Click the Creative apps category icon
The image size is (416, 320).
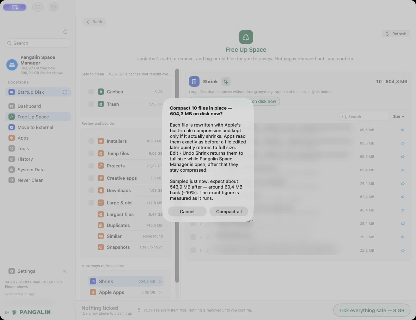101,178
